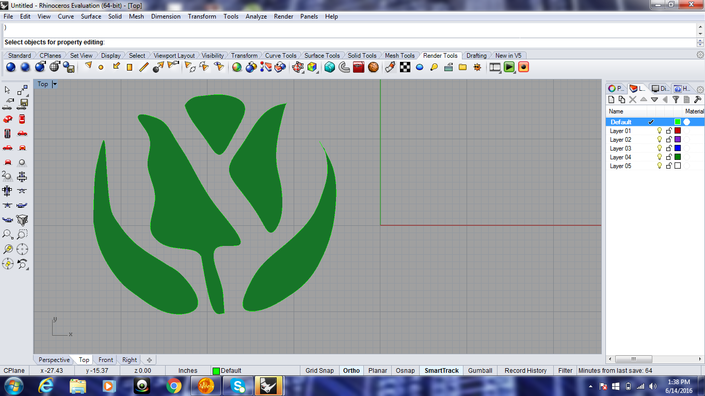Click the hammer tools icon in Layers panel

click(x=697, y=100)
